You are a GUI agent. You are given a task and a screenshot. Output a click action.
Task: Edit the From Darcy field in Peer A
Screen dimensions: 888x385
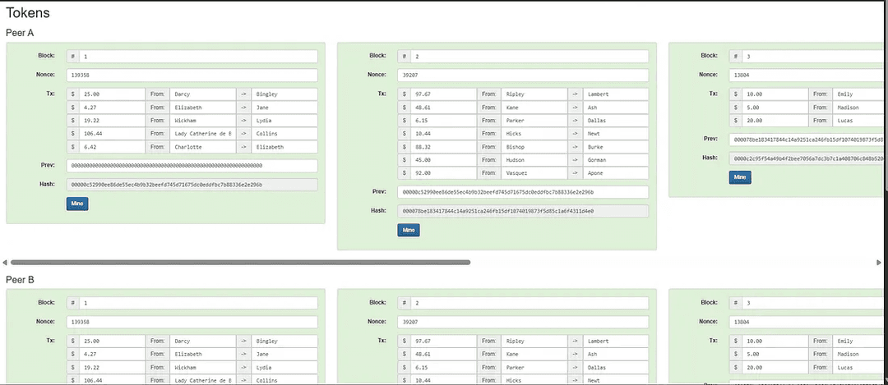click(x=203, y=94)
